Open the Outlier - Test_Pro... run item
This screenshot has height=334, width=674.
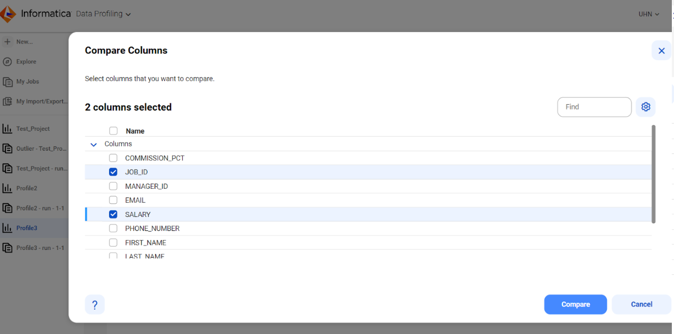pos(7,148)
